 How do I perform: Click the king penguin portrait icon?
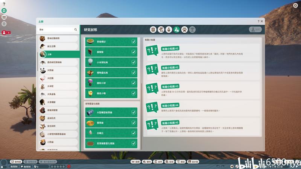coord(43,46)
